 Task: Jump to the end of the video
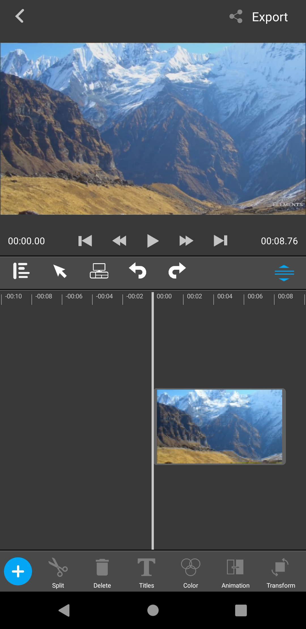[220, 241]
